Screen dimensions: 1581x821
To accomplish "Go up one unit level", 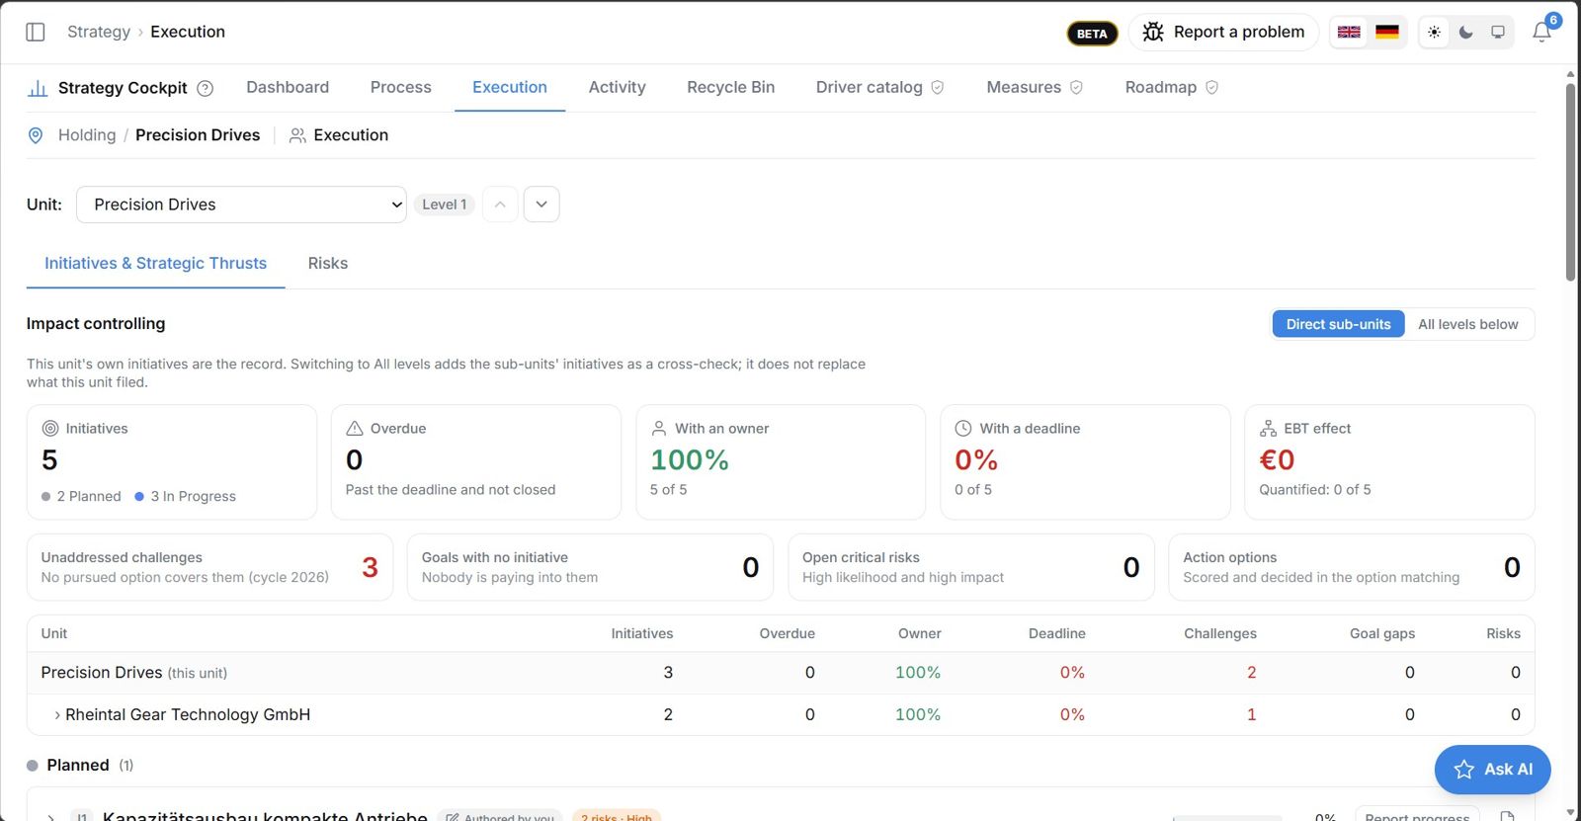I will (x=500, y=205).
